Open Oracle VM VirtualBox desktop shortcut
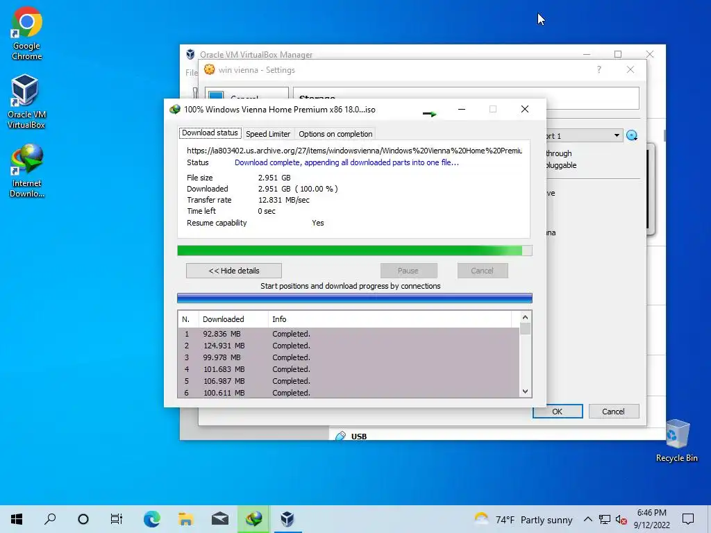711x533 pixels. click(x=26, y=102)
